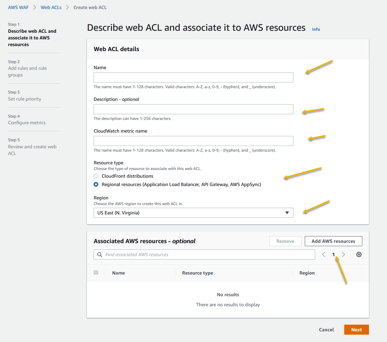Open the preferences gear for the resources table
Image resolution: width=387 pixels, height=342 pixels.
(x=359, y=254)
